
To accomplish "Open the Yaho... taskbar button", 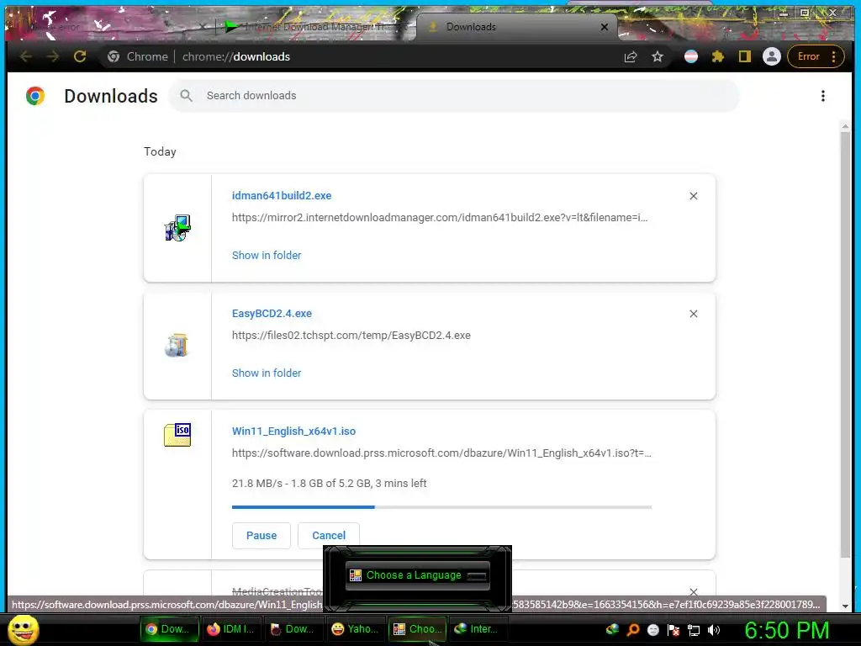I will coord(356,629).
